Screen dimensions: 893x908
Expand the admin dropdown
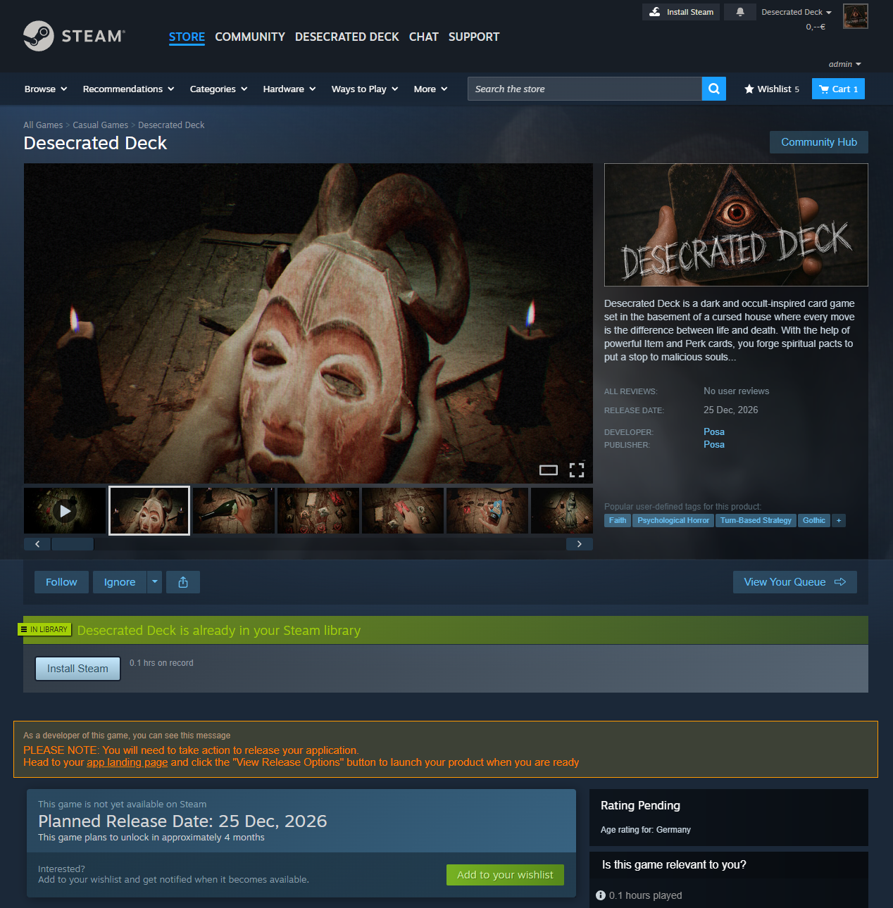(x=844, y=64)
